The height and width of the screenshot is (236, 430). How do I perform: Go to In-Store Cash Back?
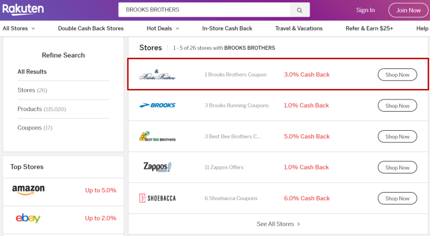click(227, 28)
